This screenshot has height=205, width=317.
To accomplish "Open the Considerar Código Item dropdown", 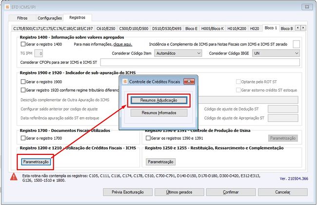I will click(x=178, y=53).
